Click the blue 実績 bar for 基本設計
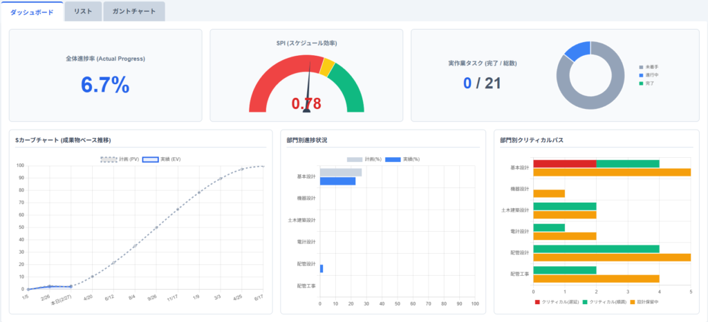The image size is (708, 322). coord(337,181)
